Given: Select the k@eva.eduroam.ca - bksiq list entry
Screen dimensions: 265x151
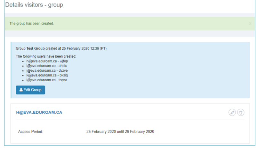Looking at the screenshot, I should (x=47, y=75).
